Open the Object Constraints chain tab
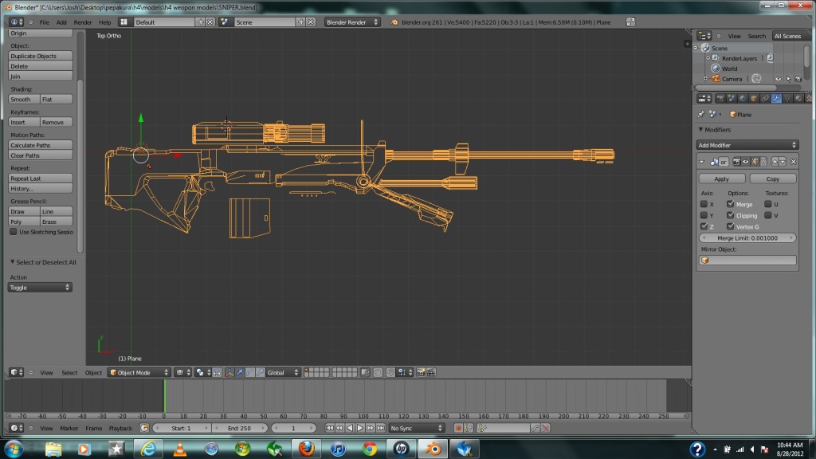The height and width of the screenshot is (459, 816). 765,98
